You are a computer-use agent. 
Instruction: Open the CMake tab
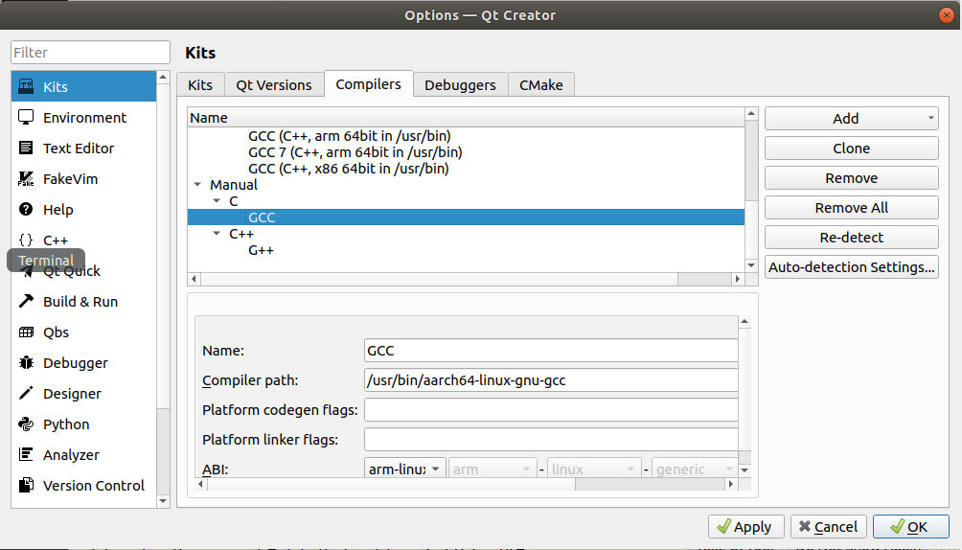pos(541,85)
